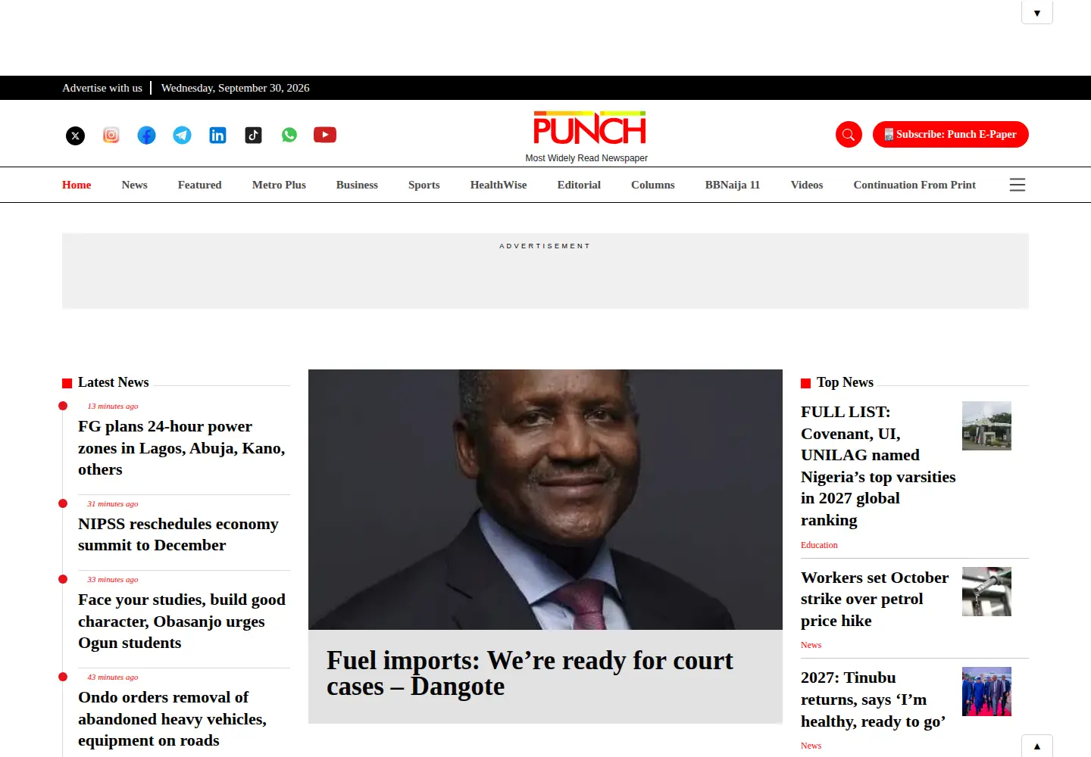Select the Columns menu item
The height and width of the screenshot is (757, 1091).
[x=653, y=185]
